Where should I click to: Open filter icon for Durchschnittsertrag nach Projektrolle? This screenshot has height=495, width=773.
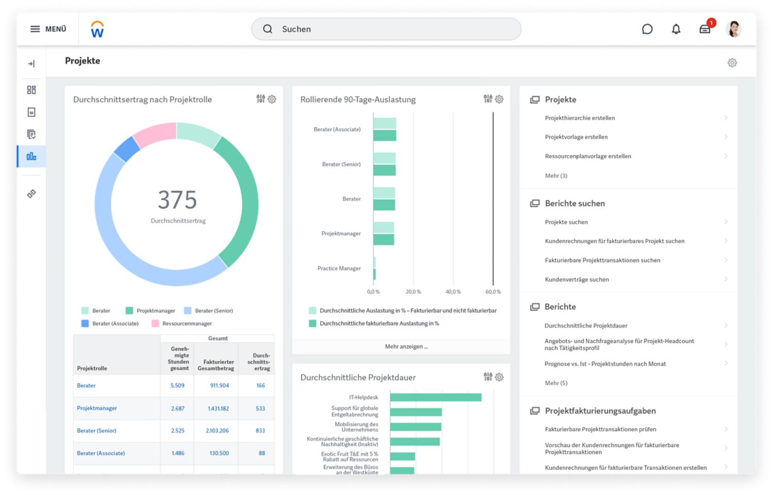click(261, 99)
